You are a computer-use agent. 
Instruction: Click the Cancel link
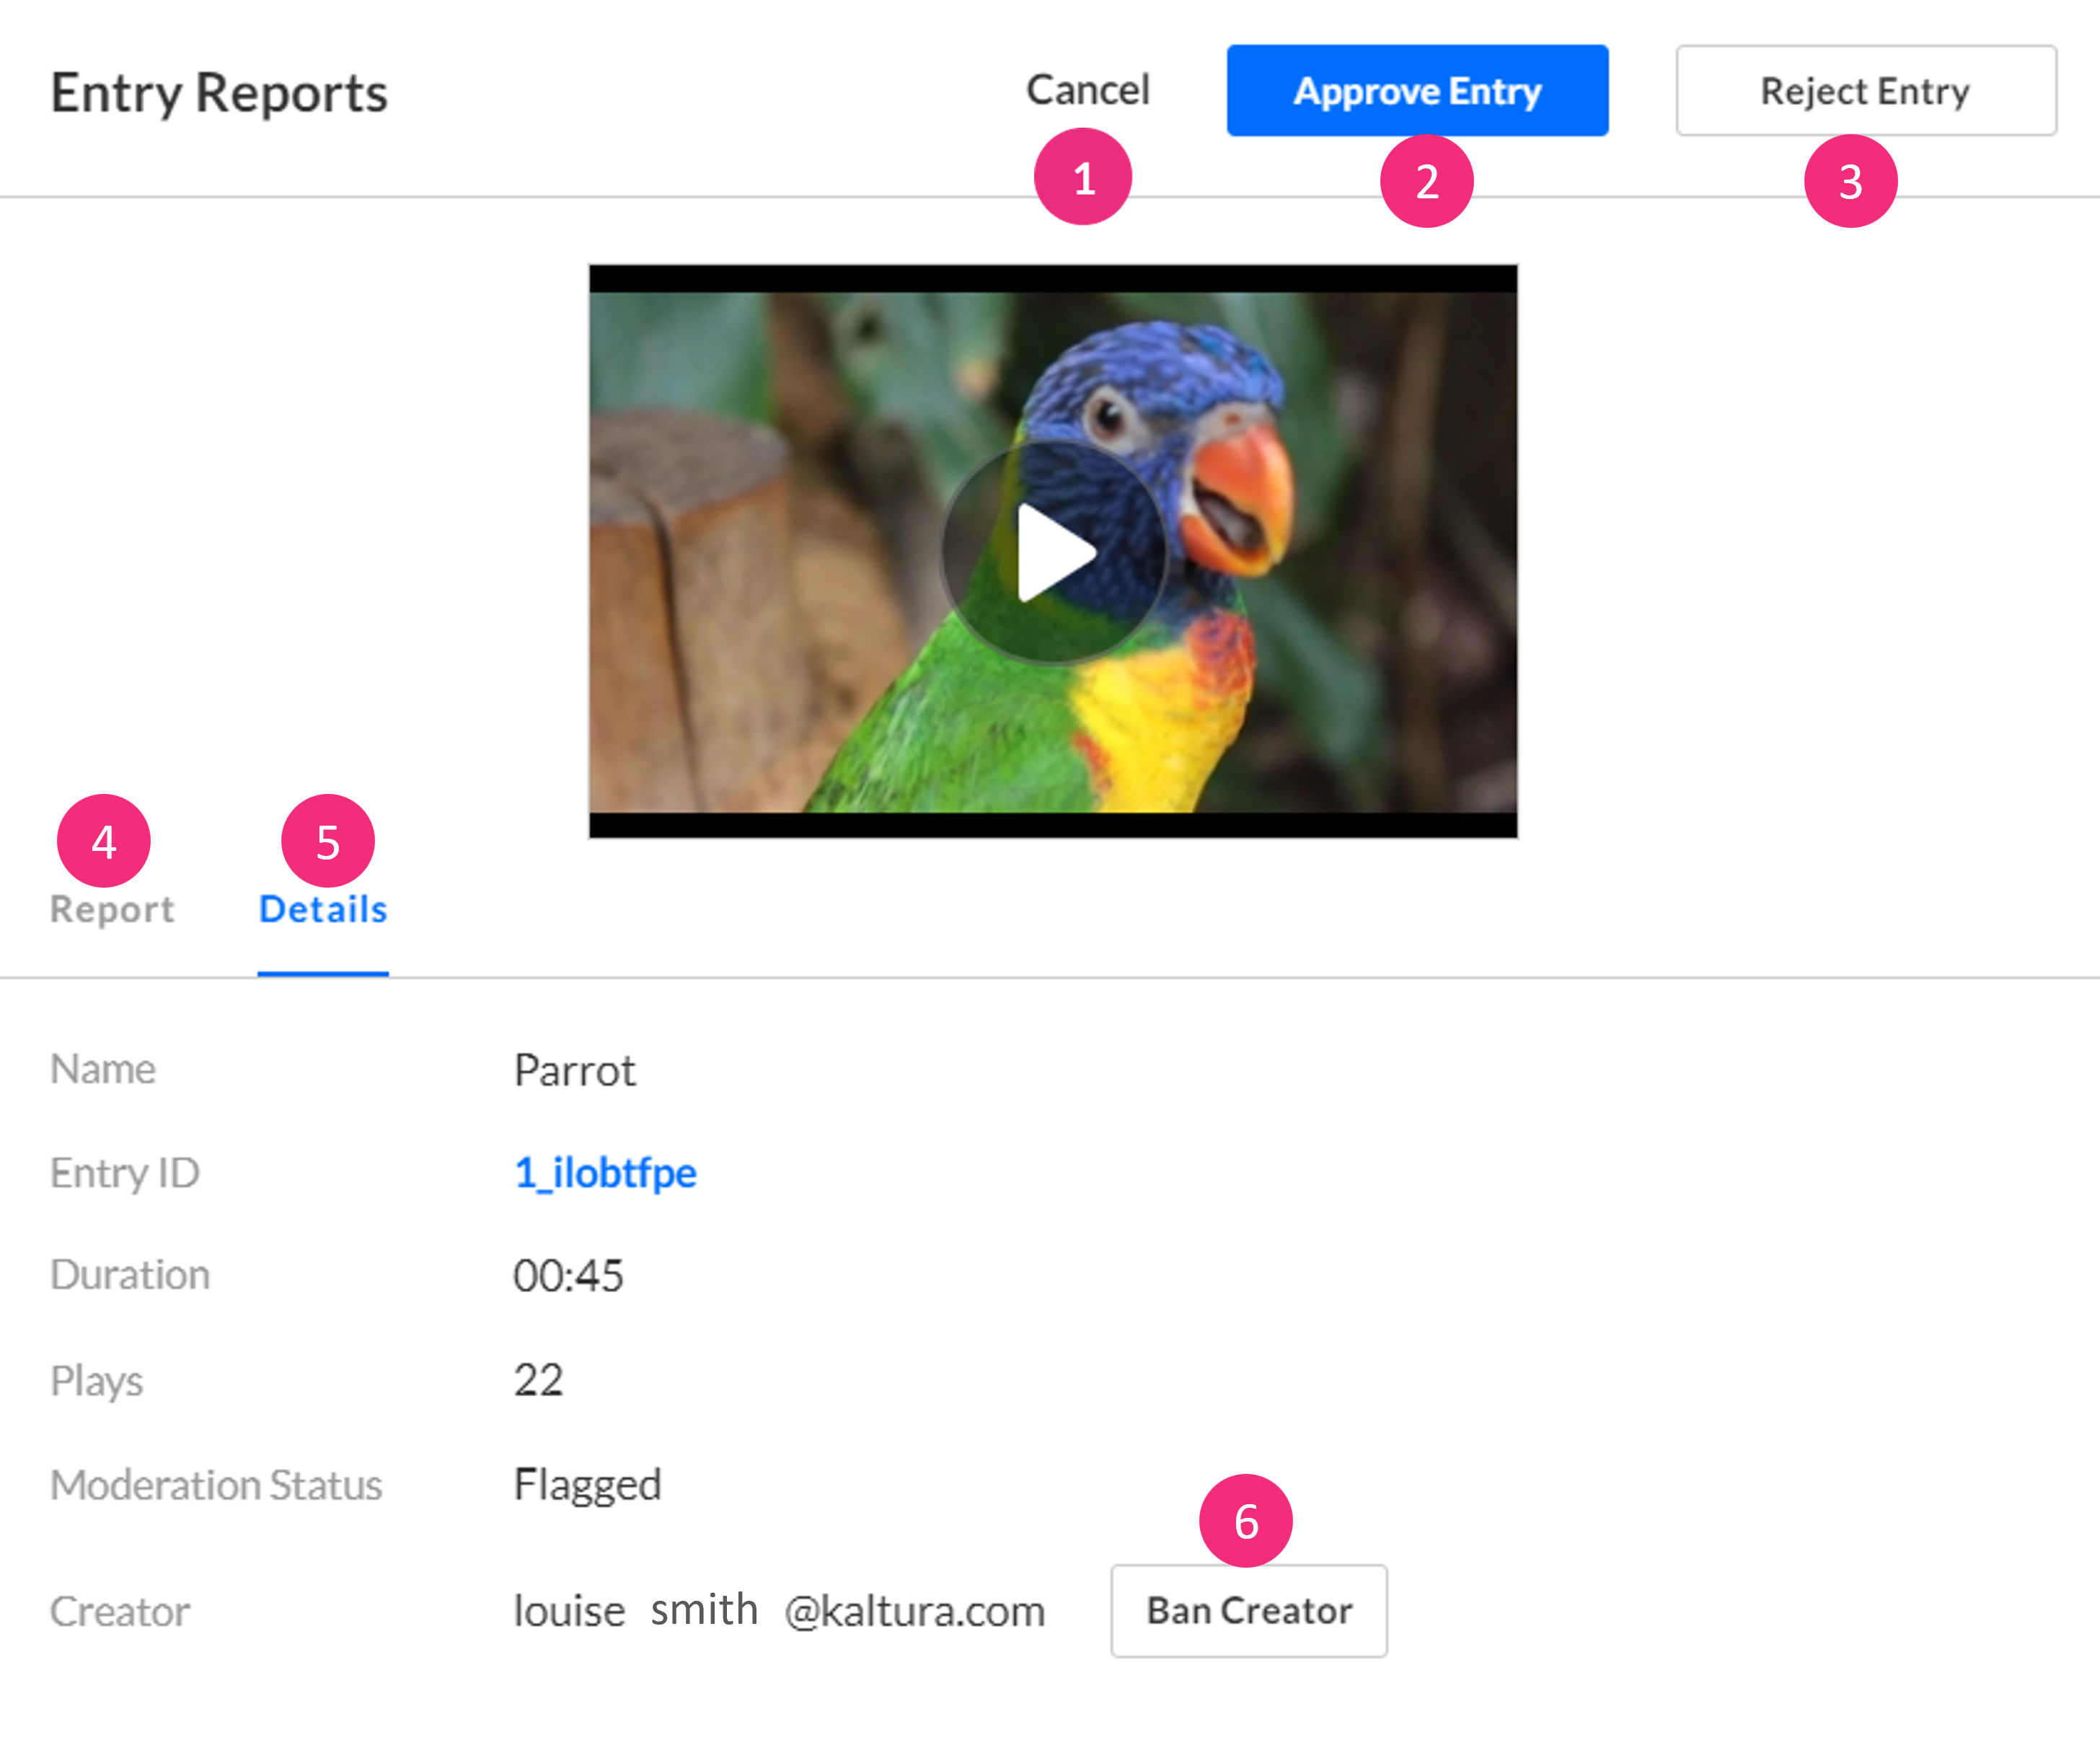[x=1088, y=90]
